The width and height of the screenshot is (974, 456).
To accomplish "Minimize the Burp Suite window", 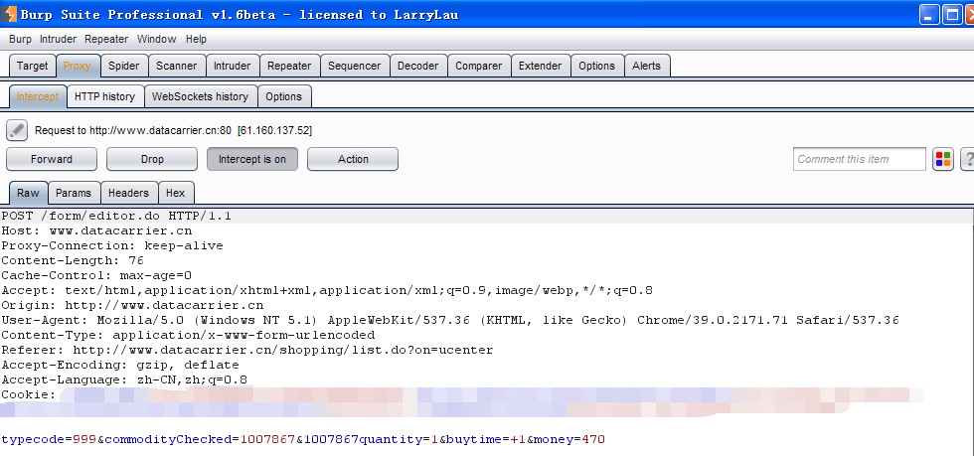I will 929,14.
